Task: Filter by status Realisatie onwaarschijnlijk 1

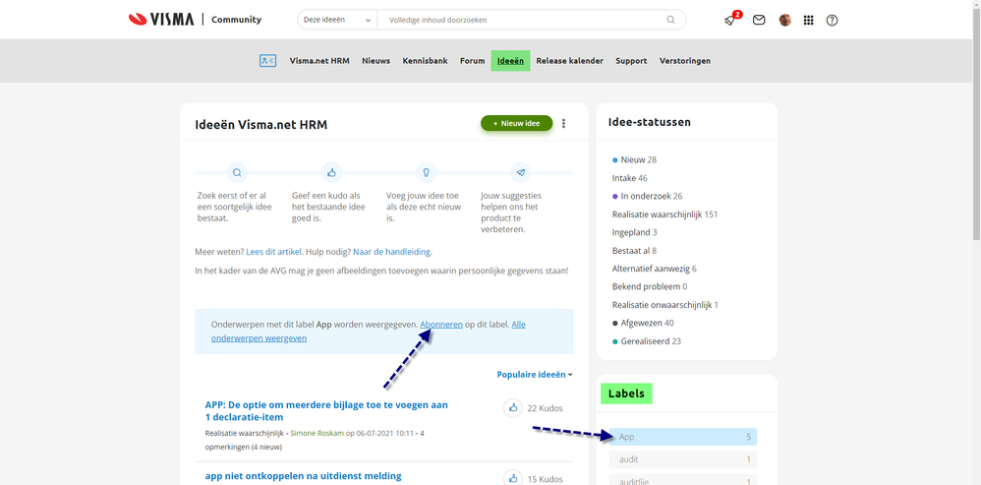Action: pyautogui.click(x=665, y=305)
